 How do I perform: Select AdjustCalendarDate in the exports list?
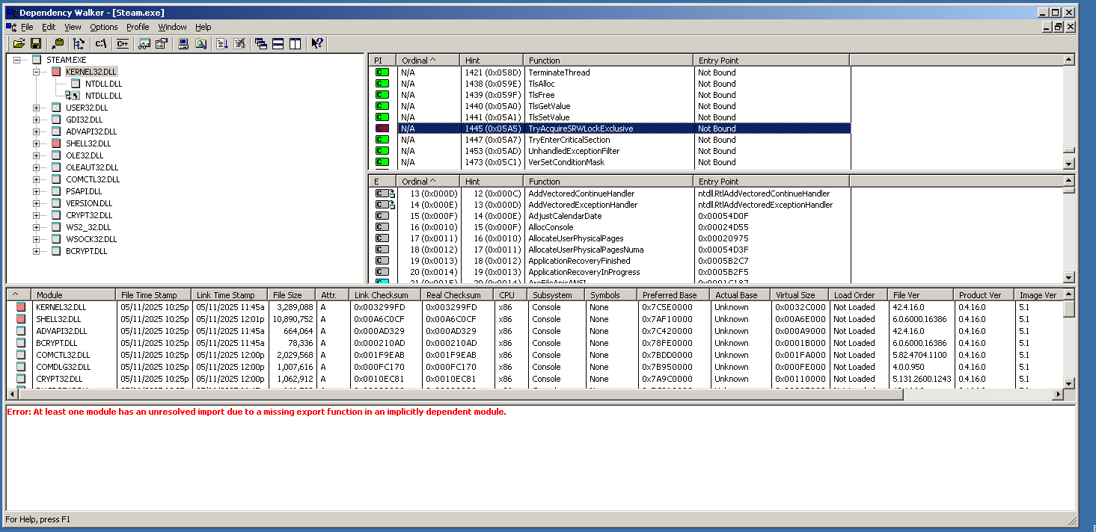[565, 216]
